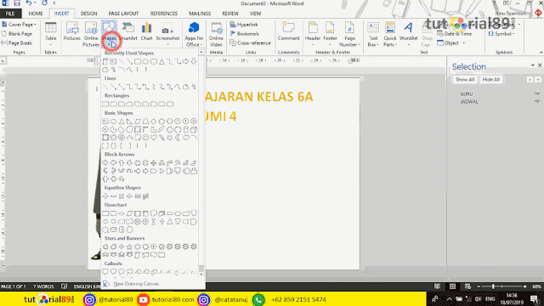Select the scribble shape in Lines
Screen dimensions: 544x306
[194, 87]
